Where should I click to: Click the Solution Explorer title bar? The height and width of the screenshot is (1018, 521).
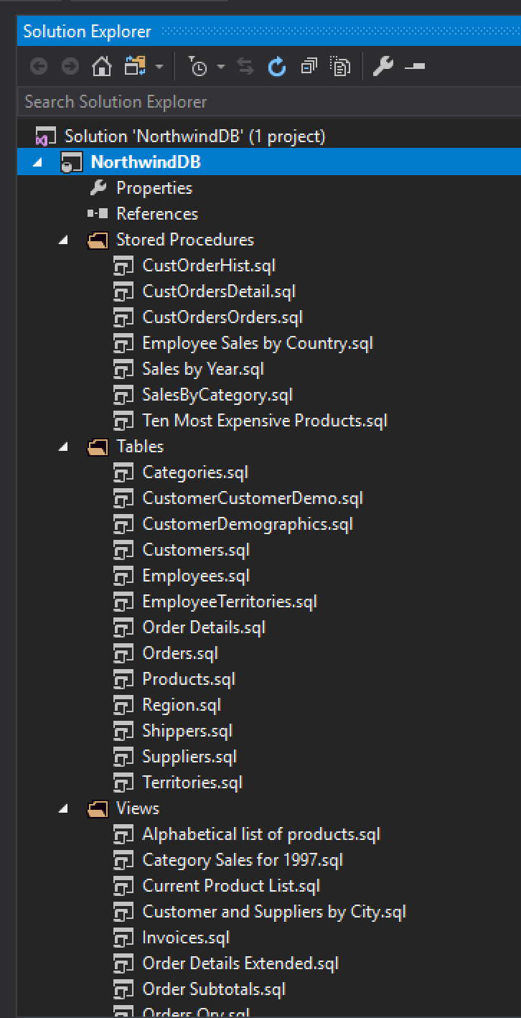(x=269, y=32)
